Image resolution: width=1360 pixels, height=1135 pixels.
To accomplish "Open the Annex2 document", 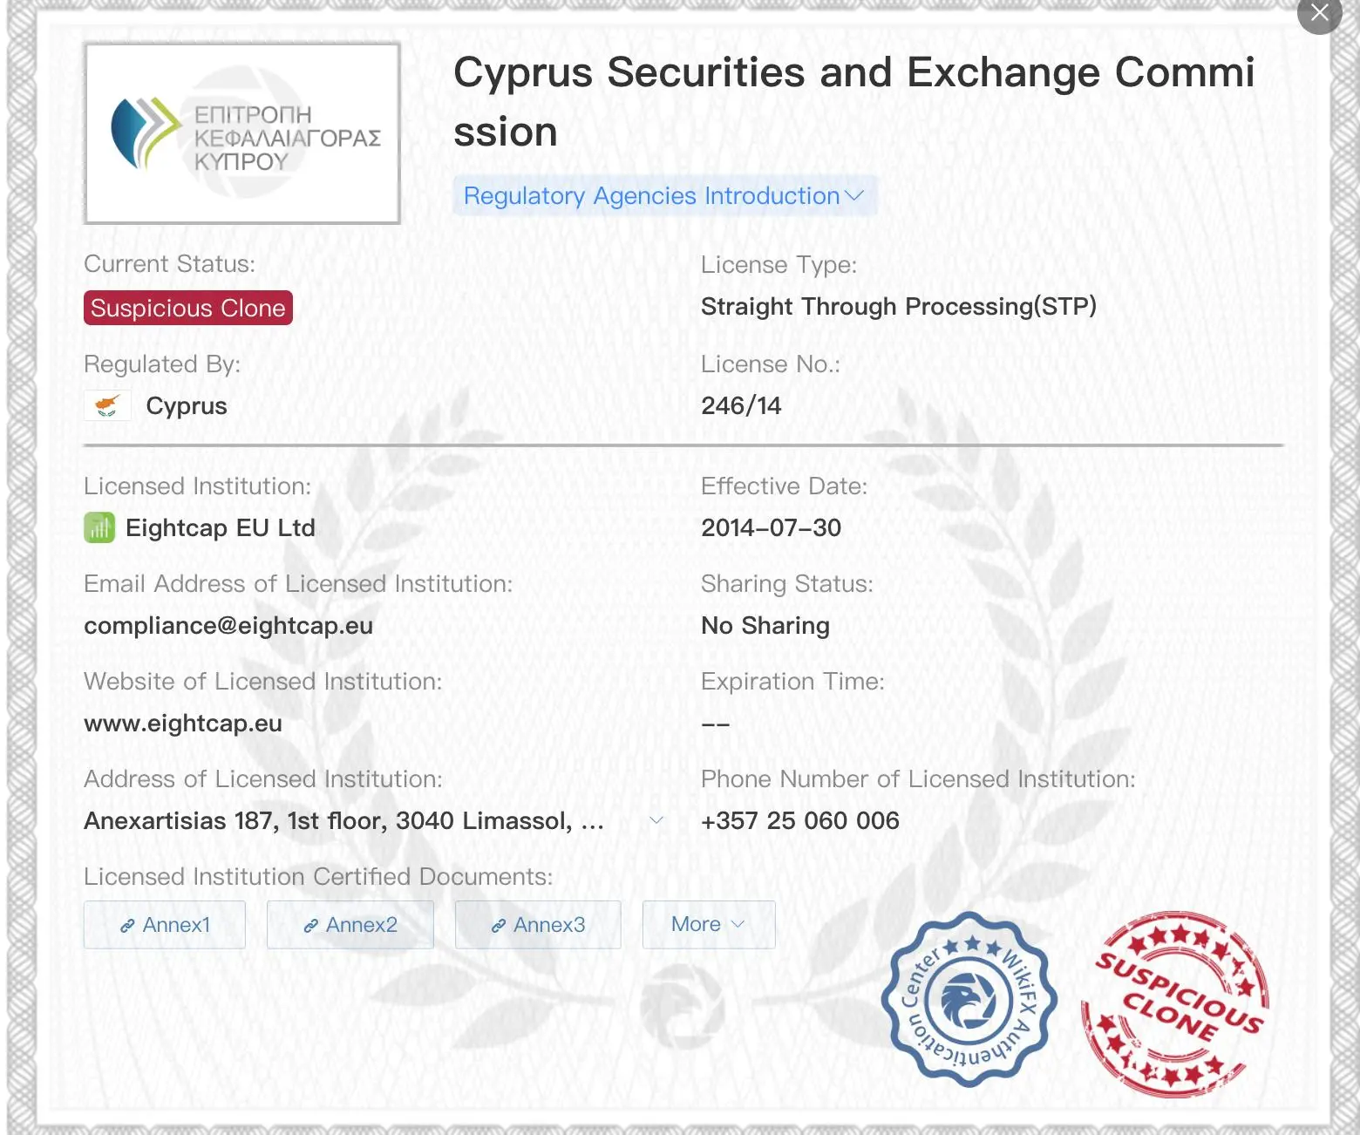I will [x=350, y=925].
